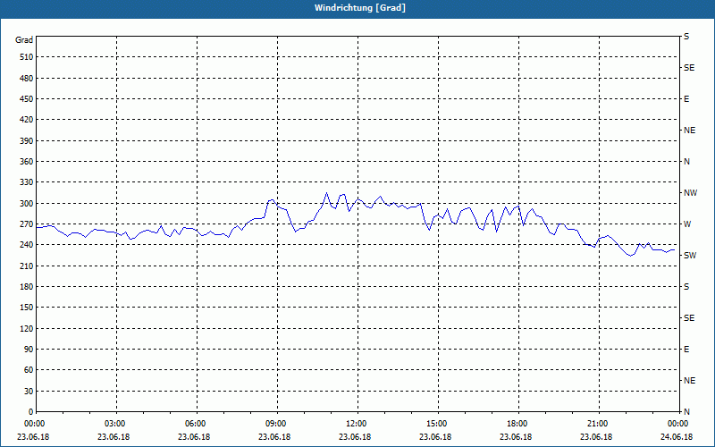Click the SW compass label
This screenshot has width=715, height=447.
(x=690, y=256)
